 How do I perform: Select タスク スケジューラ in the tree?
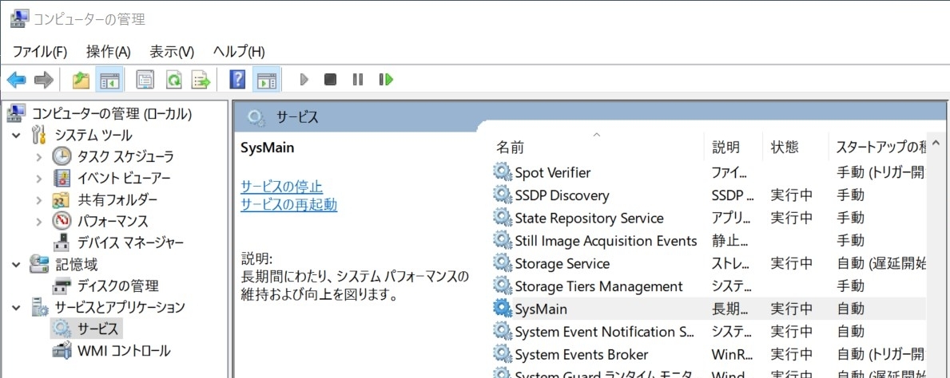pyautogui.click(x=125, y=156)
